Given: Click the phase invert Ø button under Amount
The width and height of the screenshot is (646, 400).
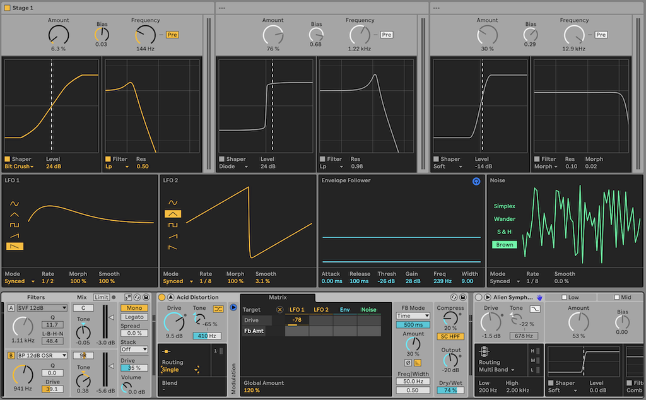Looking at the screenshot, I should 408,362.
